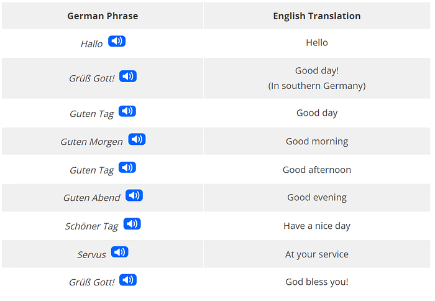Click the Have a nice day translation
The height and width of the screenshot is (301, 435).
coord(316,226)
